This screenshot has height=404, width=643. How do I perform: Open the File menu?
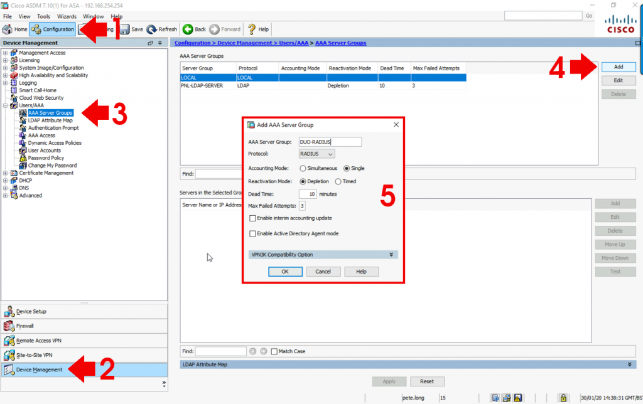[x=8, y=16]
